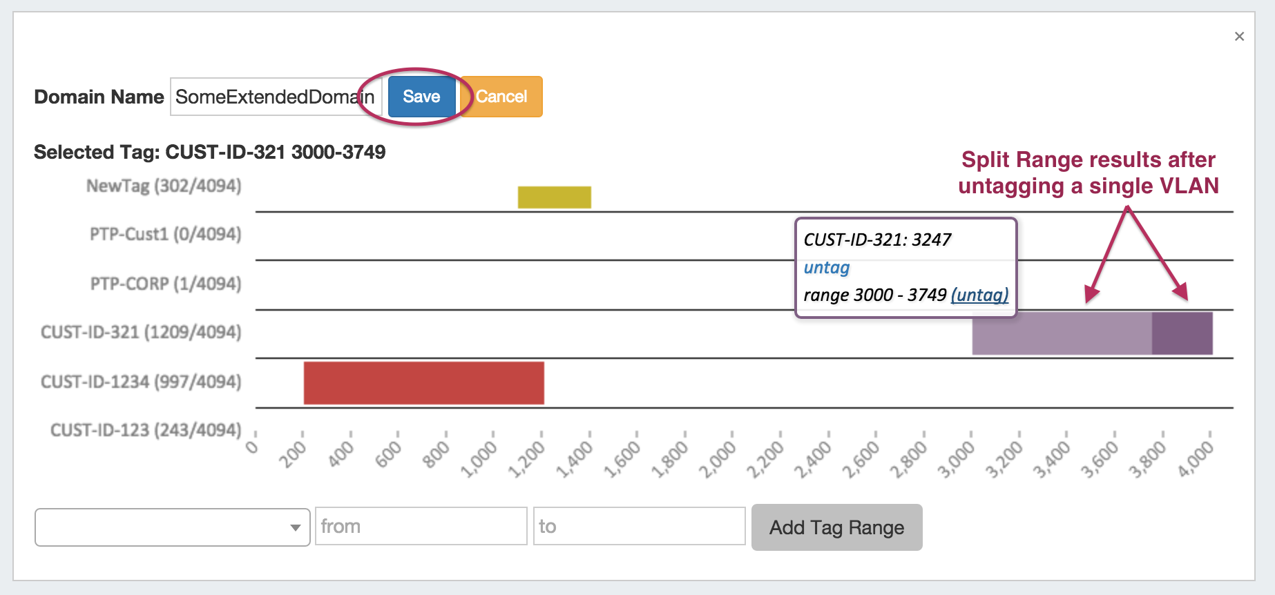Viewport: 1275px width, 595px height.
Task: Select the light purple CUST-ID-321 range bar
Action: click(x=1061, y=334)
